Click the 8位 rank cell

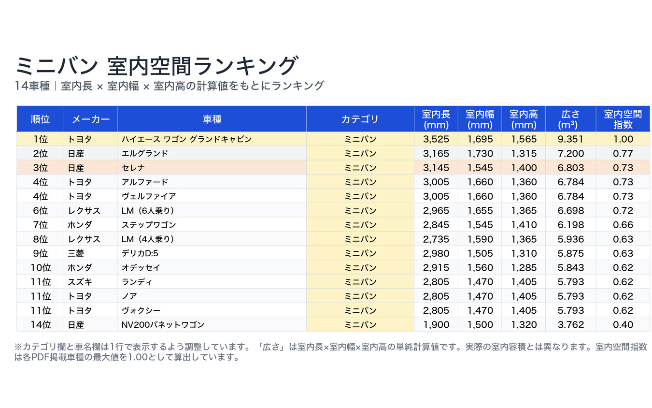pyautogui.click(x=40, y=239)
